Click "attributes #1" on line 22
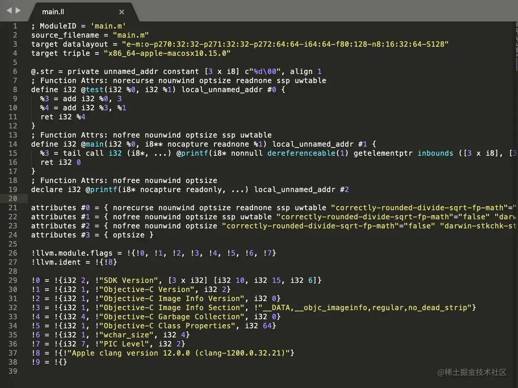This screenshot has height=388, width=518. 60,217
